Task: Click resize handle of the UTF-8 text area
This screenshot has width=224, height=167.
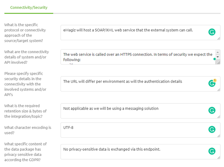Action: pos(219,136)
